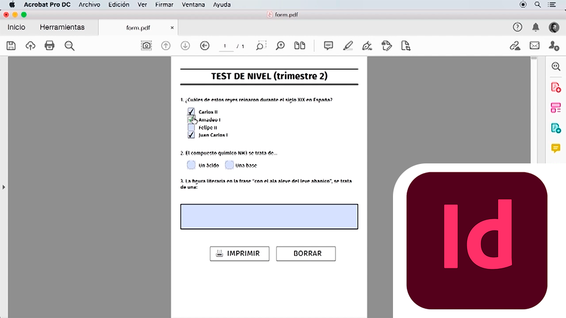This screenshot has width=566, height=318.
Task: Add a comment with speech bubble icon
Action: [328, 46]
